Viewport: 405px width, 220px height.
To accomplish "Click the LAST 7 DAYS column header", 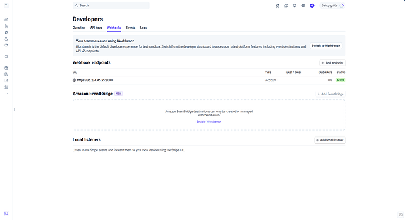I will [x=293, y=72].
